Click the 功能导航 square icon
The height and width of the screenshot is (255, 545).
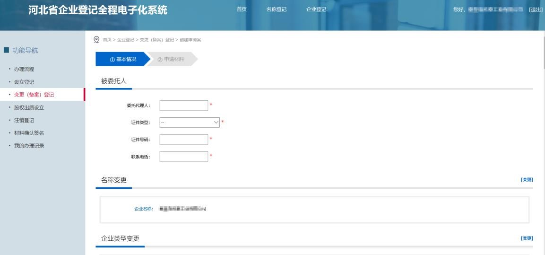6,50
